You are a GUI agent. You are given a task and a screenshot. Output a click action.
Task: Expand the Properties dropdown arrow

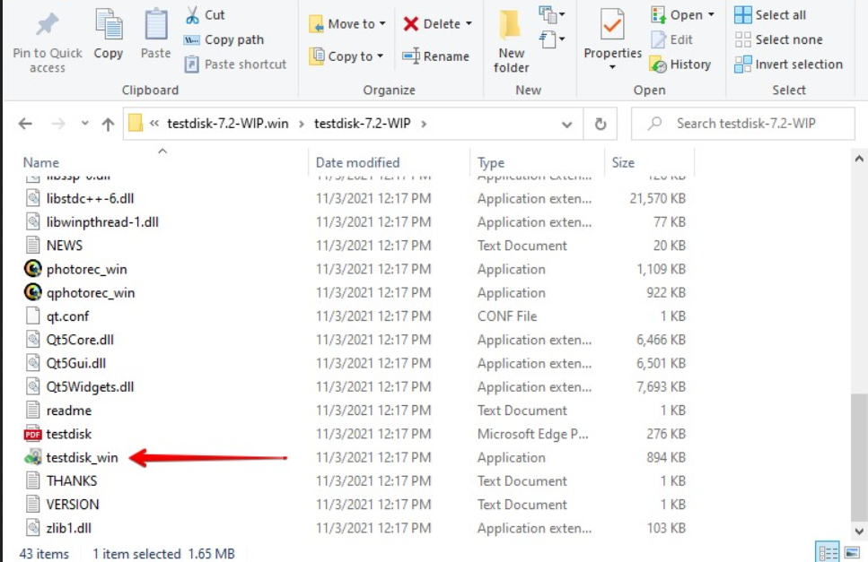pyautogui.click(x=612, y=67)
